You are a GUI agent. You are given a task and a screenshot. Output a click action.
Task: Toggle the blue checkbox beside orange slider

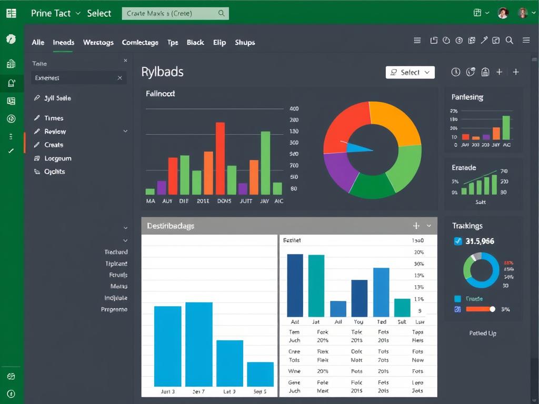[x=457, y=309]
